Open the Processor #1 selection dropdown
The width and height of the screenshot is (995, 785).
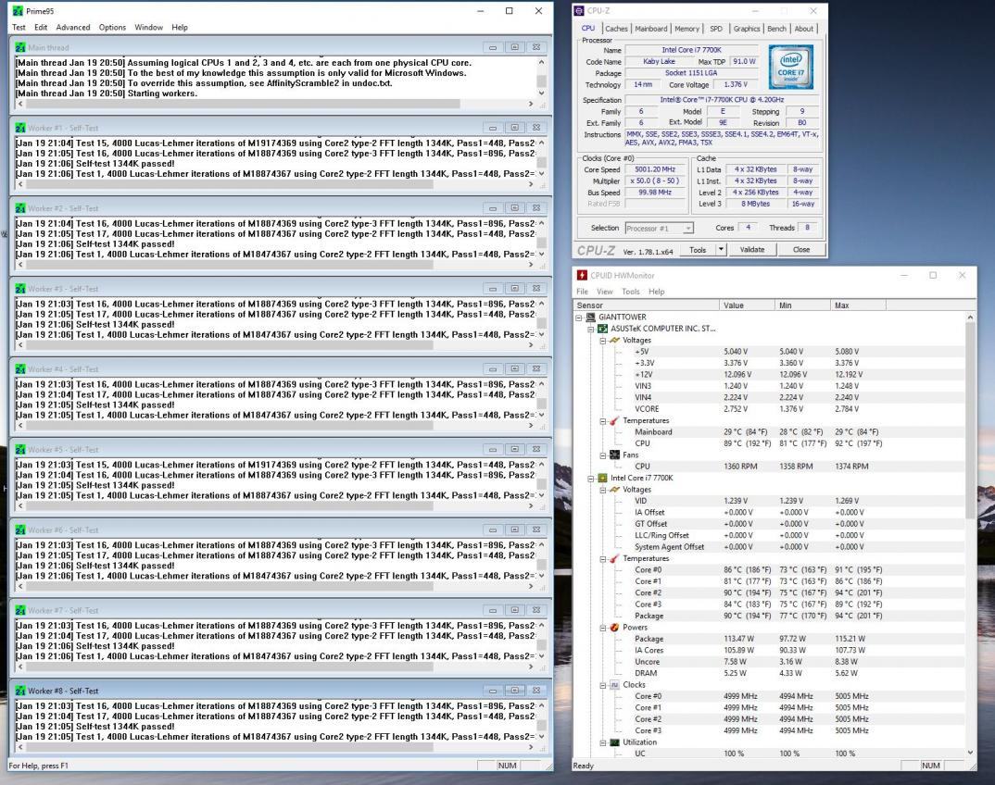[x=659, y=229]
